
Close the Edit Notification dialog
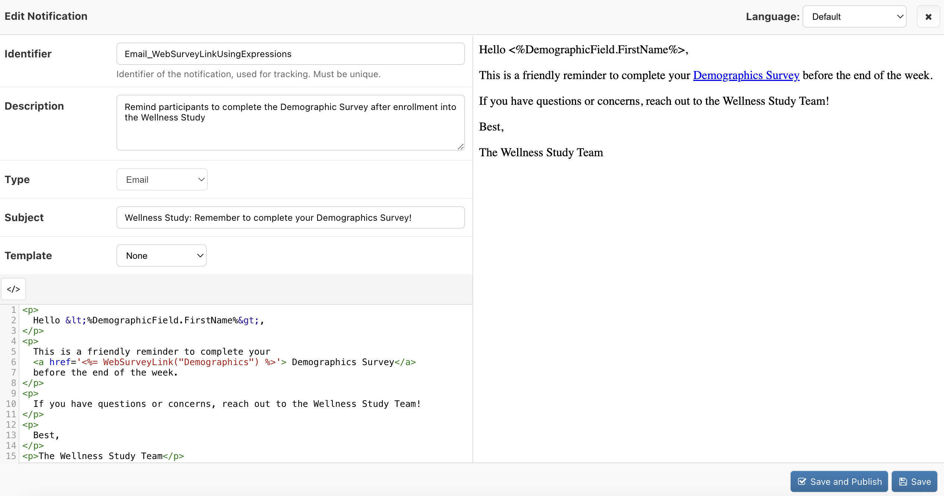928,17
